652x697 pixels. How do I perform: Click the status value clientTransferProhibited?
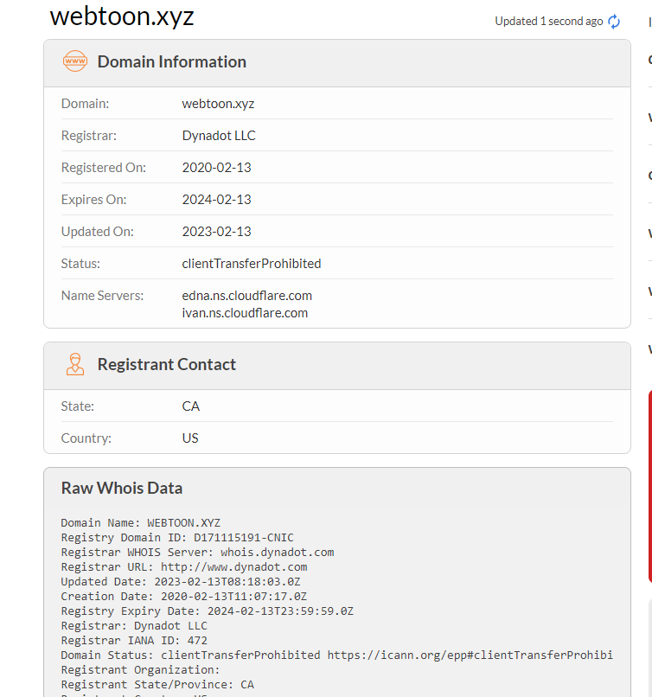(x=252, y=264)
